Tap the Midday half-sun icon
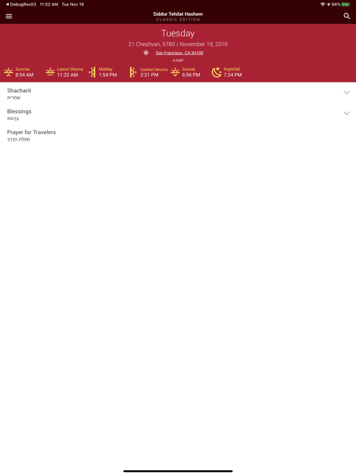This screenshot has height=475, width=356. (x=92, y=72)
